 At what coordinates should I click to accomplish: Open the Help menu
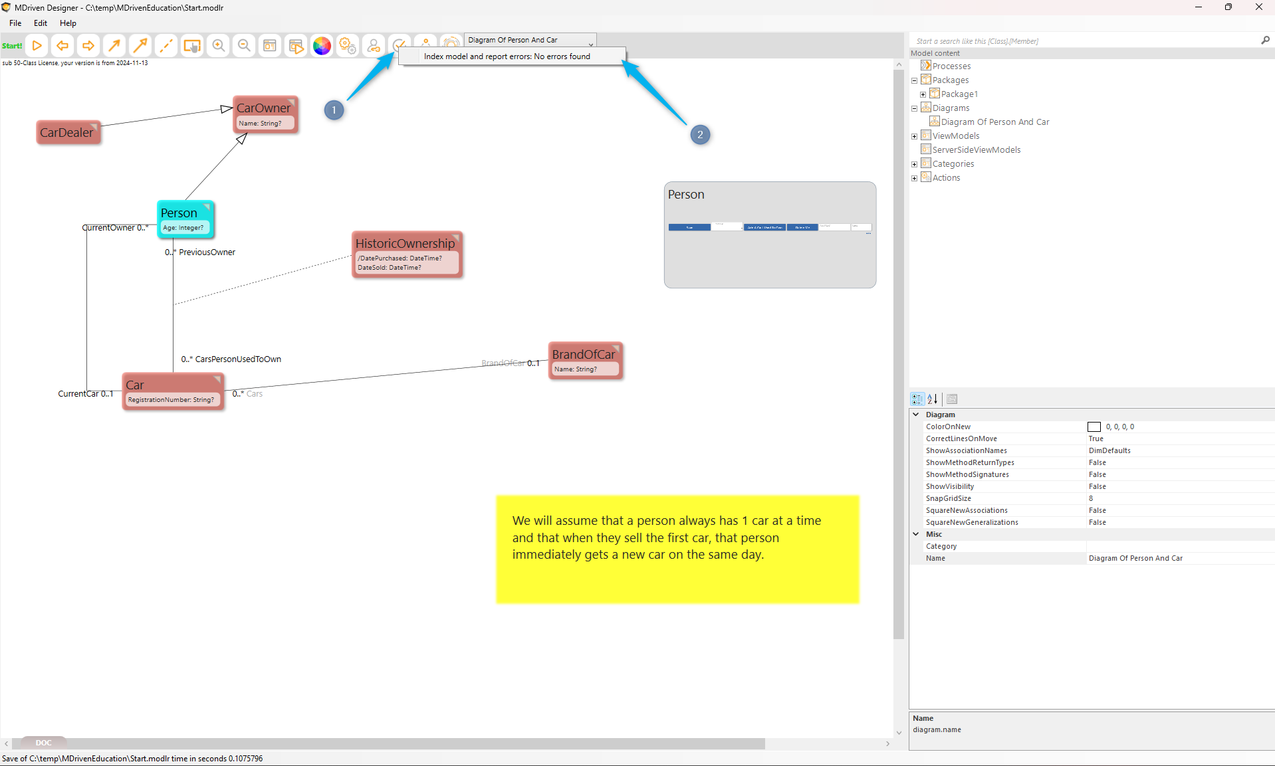click(68, 23)
